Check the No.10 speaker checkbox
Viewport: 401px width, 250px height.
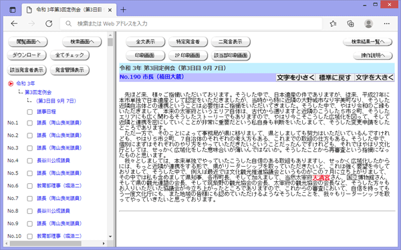point(30,236)
